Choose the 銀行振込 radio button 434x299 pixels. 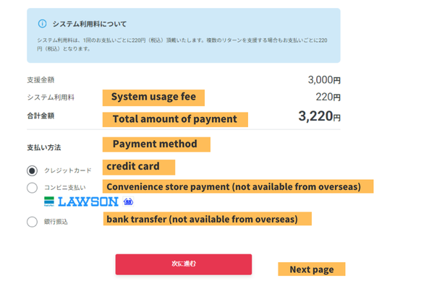32,222
